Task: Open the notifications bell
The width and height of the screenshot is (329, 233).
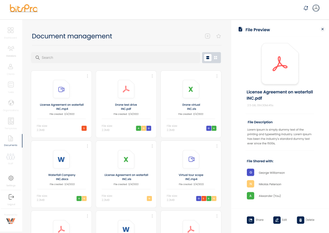Action: [x=306, y=8]
